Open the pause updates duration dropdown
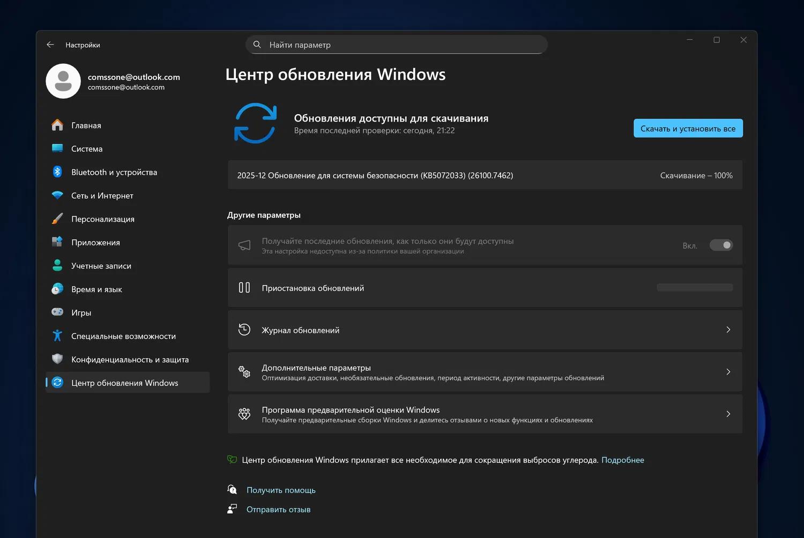Image resolution: width=804 pixels, height=538 pixels. point(695,288)
